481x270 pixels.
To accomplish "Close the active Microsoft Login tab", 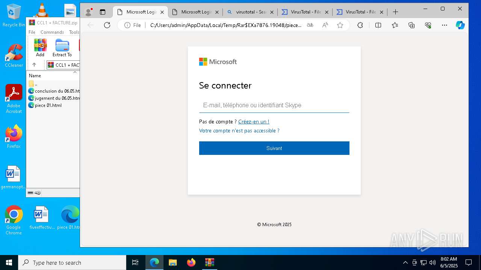I will point(162,12).
